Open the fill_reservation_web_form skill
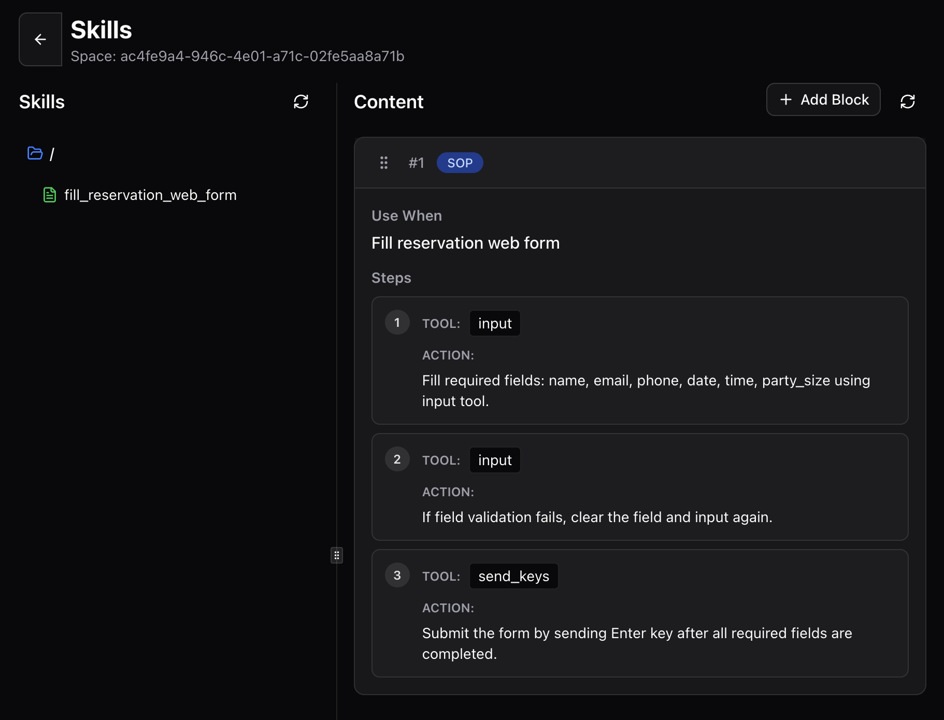Viewport: 944px width, 720px height. click(x=150, y=195)
